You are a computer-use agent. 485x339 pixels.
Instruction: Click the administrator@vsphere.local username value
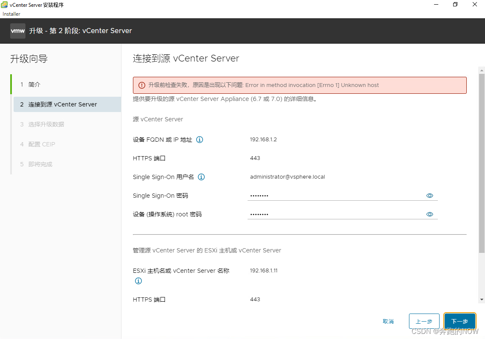[x=288, y=177]
